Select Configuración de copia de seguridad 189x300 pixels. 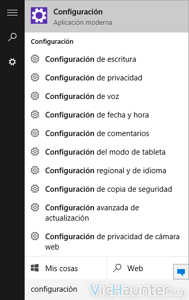[x=107, y=189]
